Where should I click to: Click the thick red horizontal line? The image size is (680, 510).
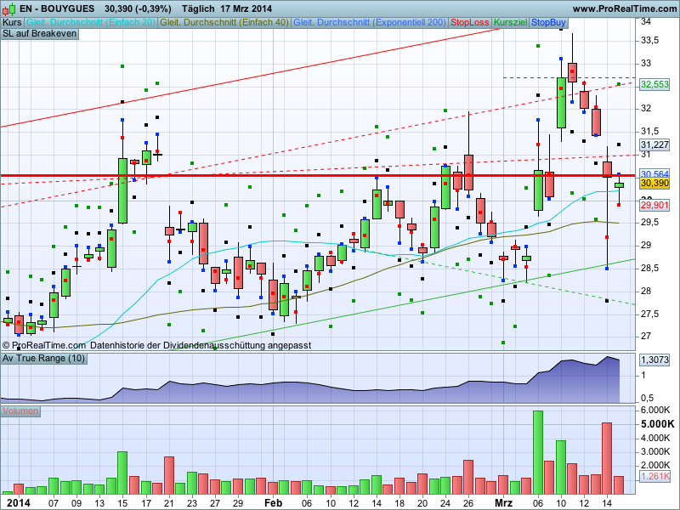point(317,176)
